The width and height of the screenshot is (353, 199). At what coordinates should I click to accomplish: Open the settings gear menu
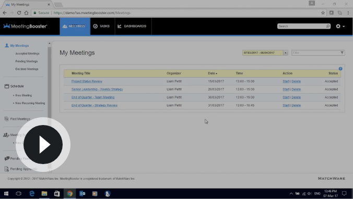click(340, 26)
